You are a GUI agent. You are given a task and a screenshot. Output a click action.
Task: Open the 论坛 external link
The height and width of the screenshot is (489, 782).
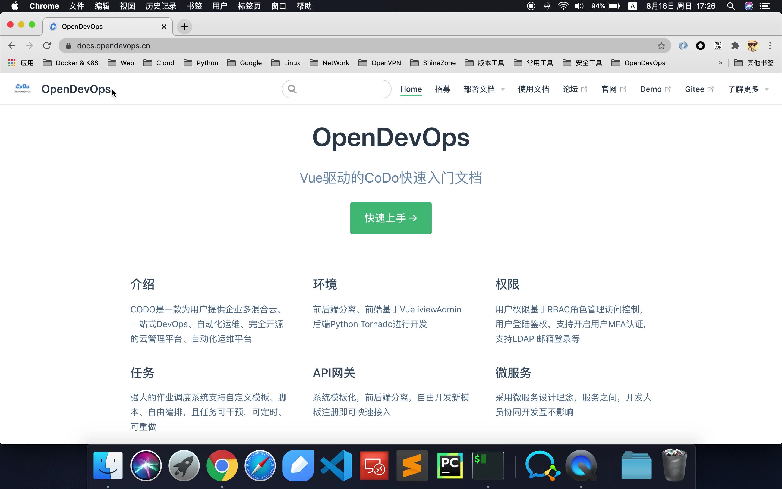575,89
